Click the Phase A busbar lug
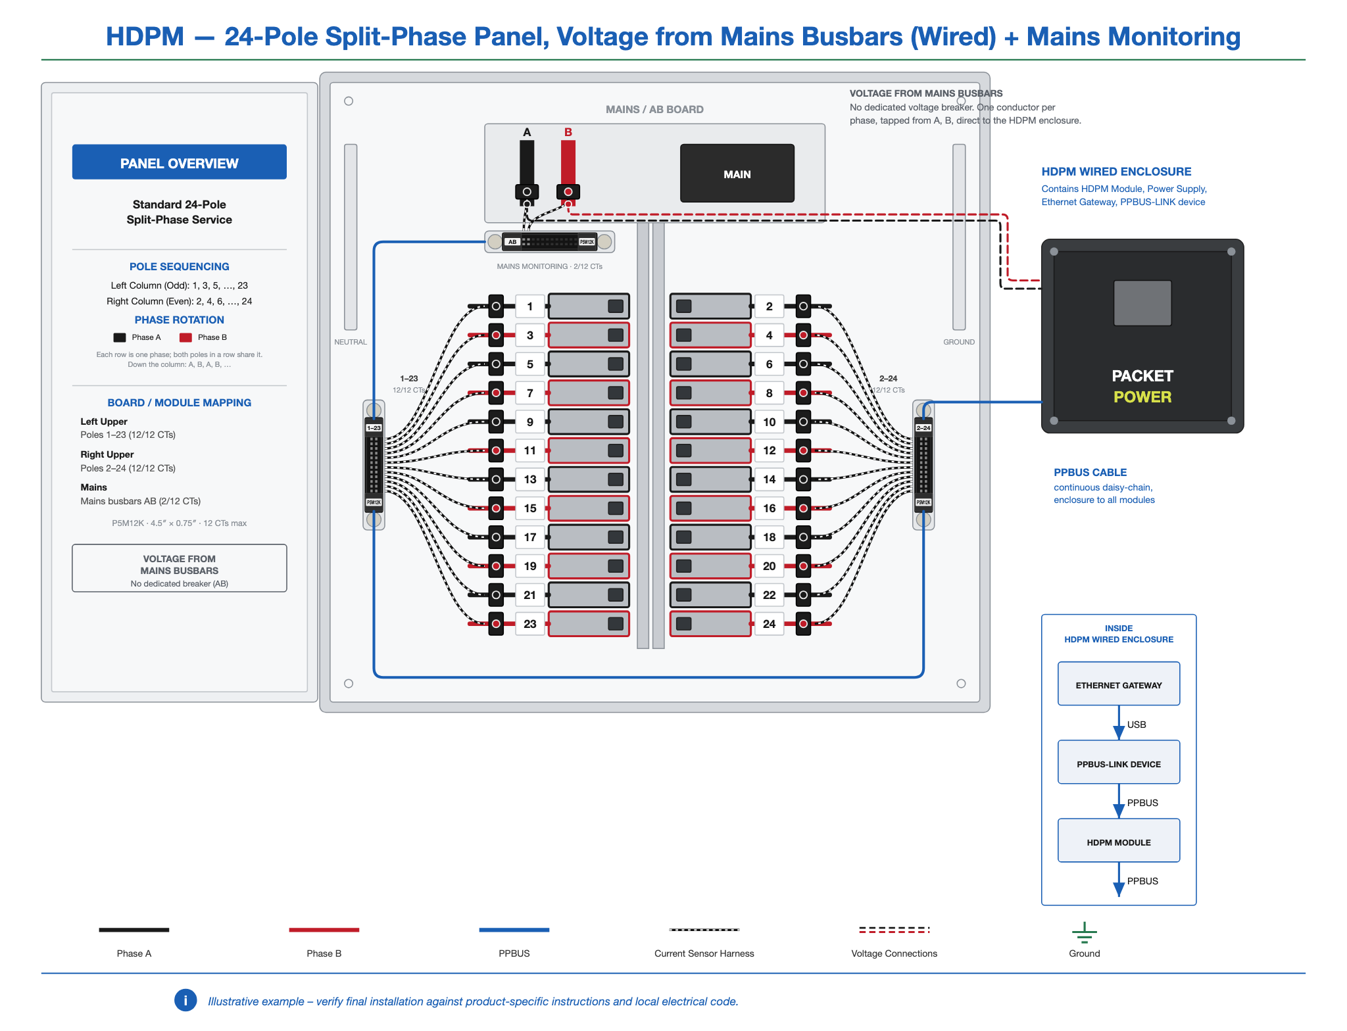 tap(527, 191)
